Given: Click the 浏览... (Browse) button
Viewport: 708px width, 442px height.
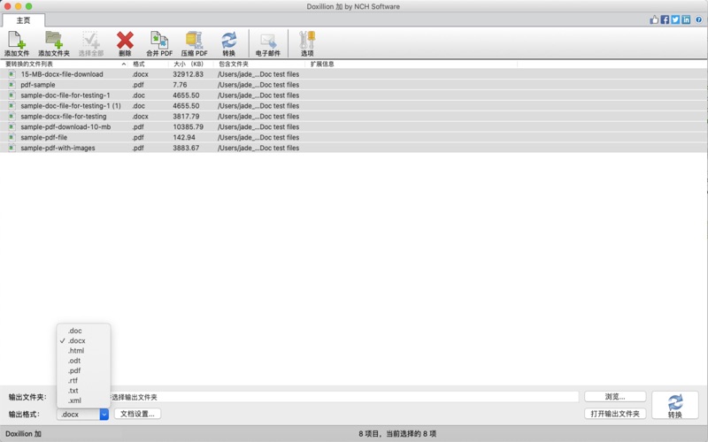Looking at the screenshot, I should 615,397.
